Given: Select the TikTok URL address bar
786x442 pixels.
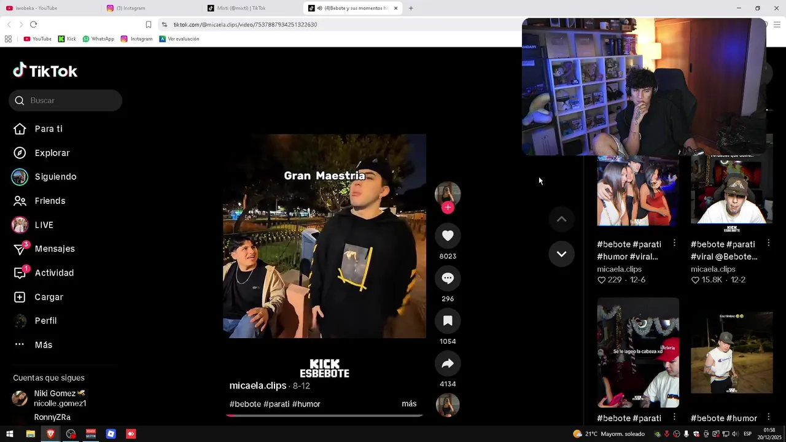Looking at the screenshot, I should point(245,25).
